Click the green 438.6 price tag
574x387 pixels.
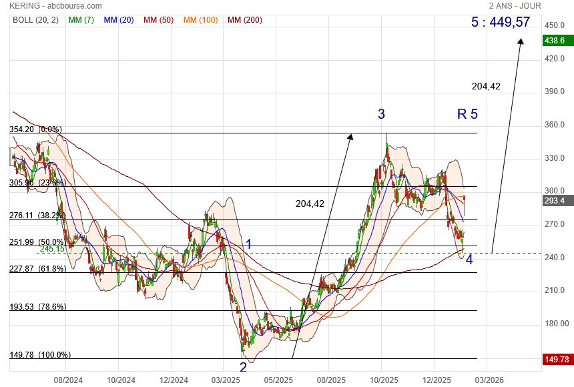pos(558,41)
